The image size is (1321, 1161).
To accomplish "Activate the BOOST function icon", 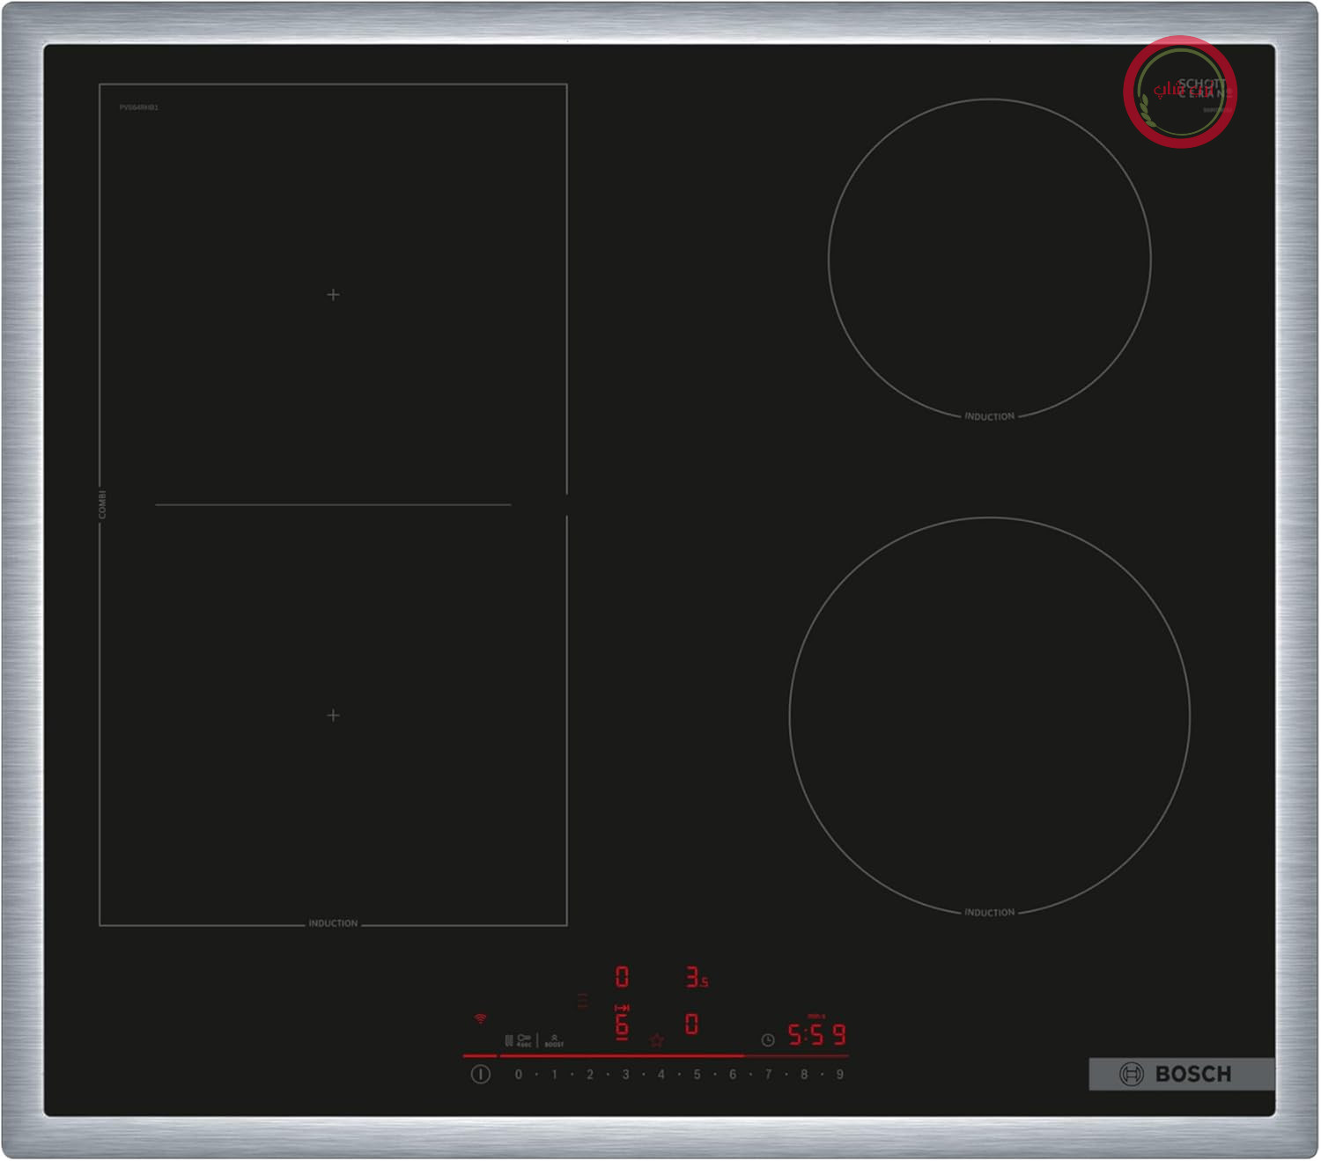I will pos(554,1042).
